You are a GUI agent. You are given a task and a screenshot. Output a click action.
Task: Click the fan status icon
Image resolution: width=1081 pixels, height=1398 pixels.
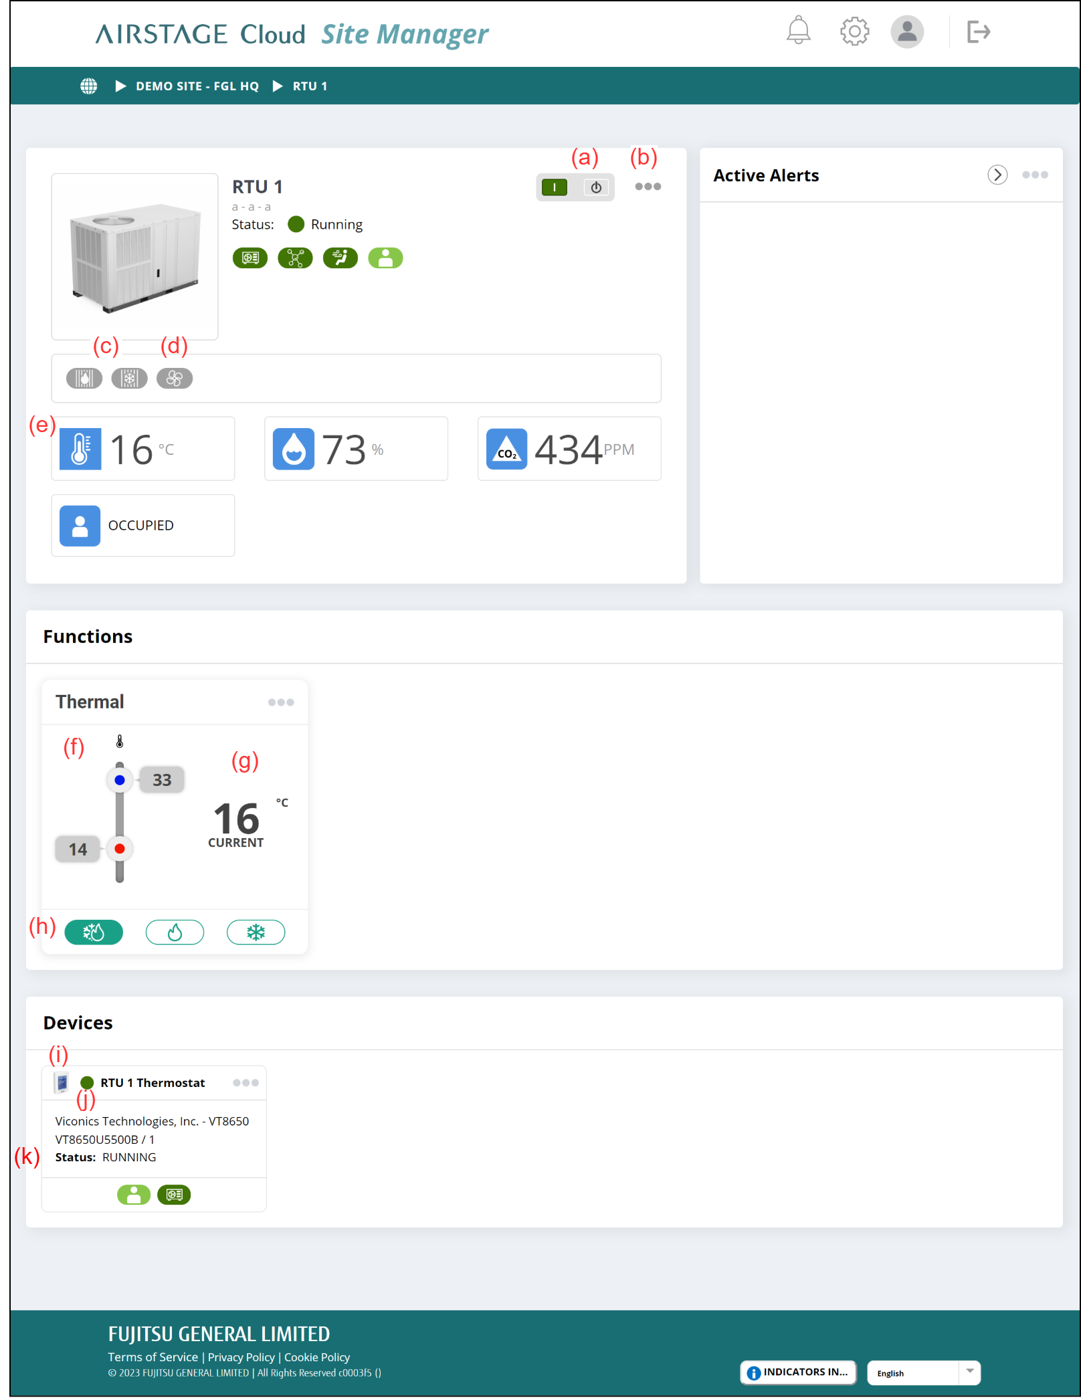175,379
